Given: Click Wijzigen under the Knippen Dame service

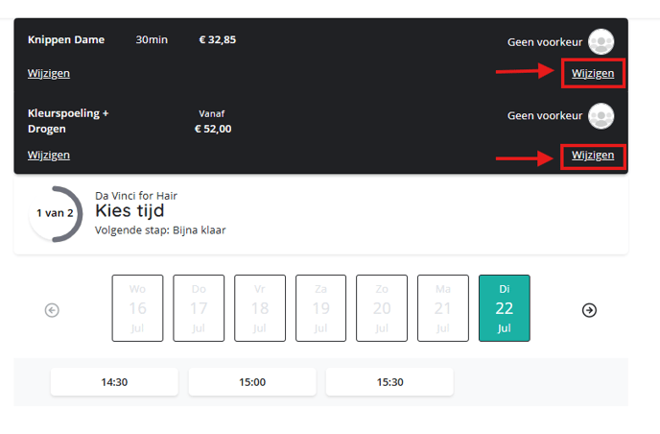Looking at the screenshot, I should click(49, 74).
